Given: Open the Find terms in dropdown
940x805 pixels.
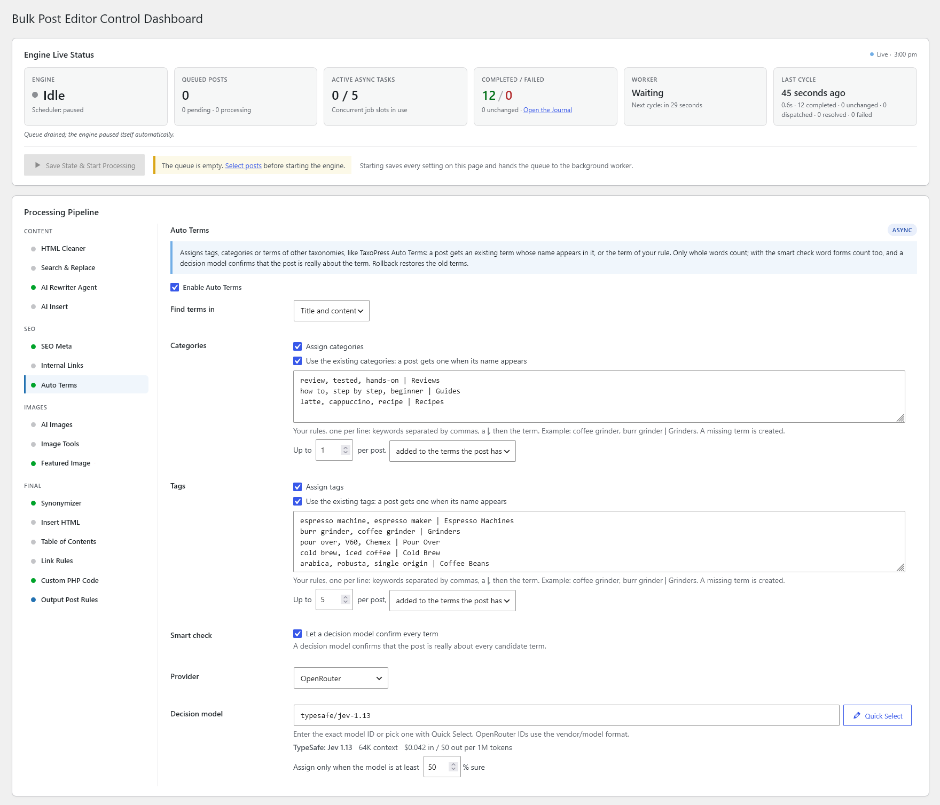Looking at the screenshot, I should (x=331, y=311).
